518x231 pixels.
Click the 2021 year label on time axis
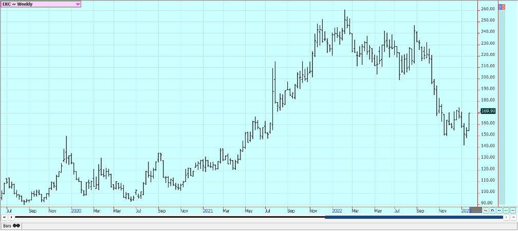point(208,210)
